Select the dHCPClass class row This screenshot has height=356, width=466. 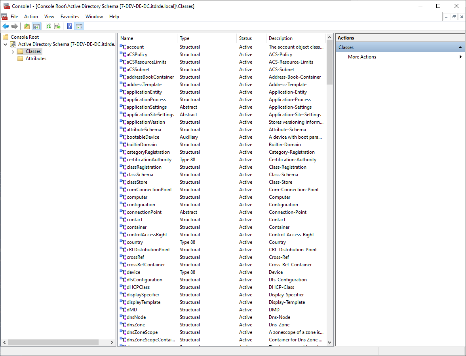pyautogui.click(x=222, y=287)
